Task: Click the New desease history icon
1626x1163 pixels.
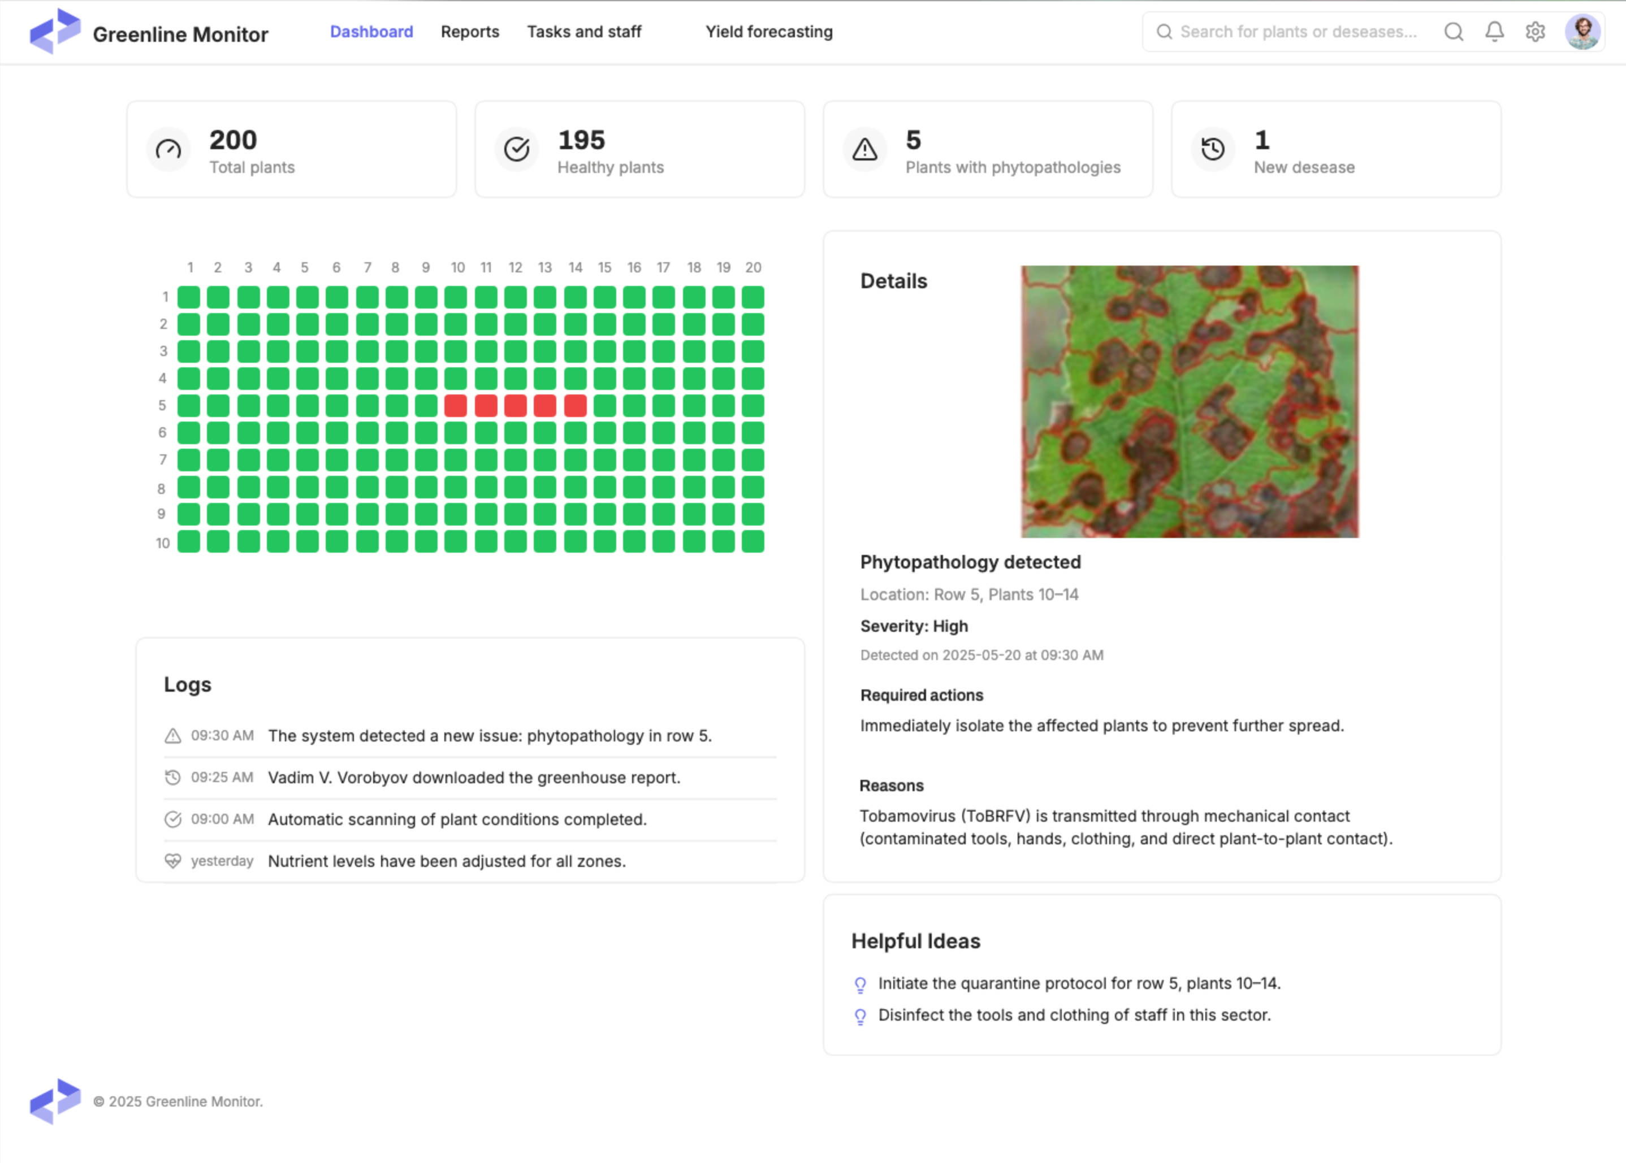Action: (x=1213, y=149)
